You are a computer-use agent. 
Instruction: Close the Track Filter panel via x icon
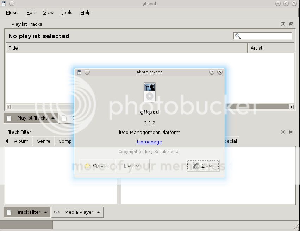click(x=291, y=132)
